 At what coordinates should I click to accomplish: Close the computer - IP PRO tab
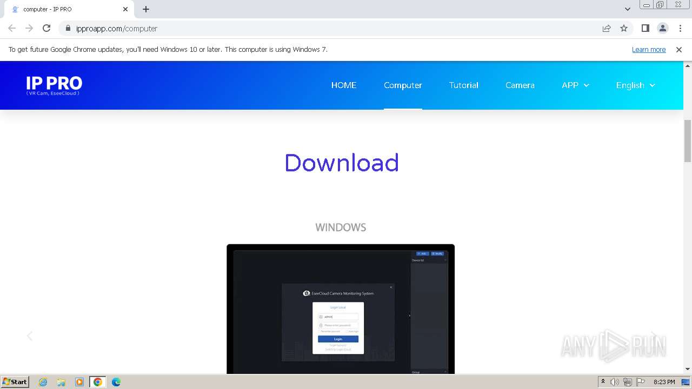point(125,9)
